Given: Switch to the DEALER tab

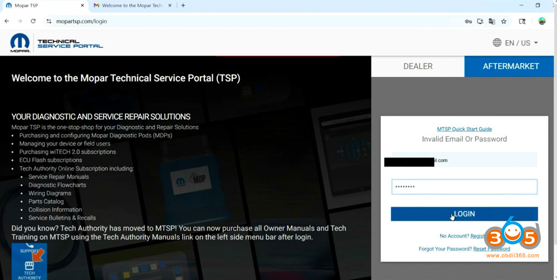Looking at the screenshot, I should tap(418, 66).
